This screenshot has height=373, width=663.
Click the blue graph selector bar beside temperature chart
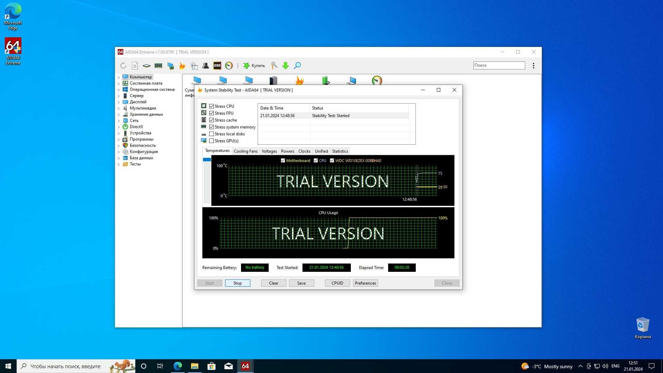(x=207, y=160)
